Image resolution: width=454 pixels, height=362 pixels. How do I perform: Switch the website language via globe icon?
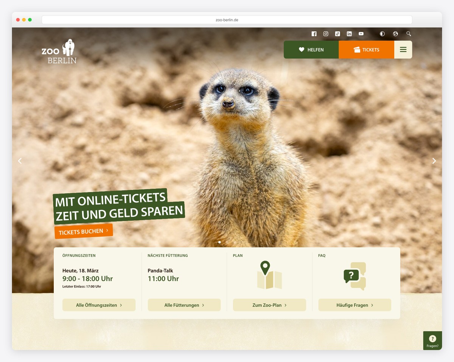click(395, 34)
